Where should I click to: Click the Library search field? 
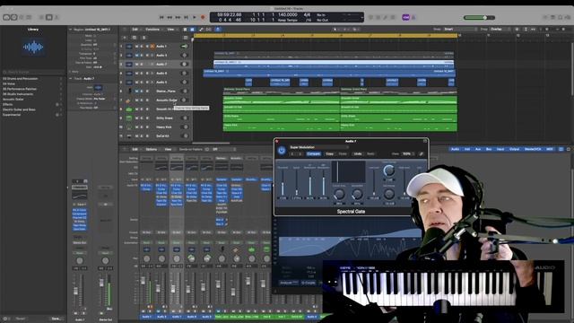coord(33,72)
